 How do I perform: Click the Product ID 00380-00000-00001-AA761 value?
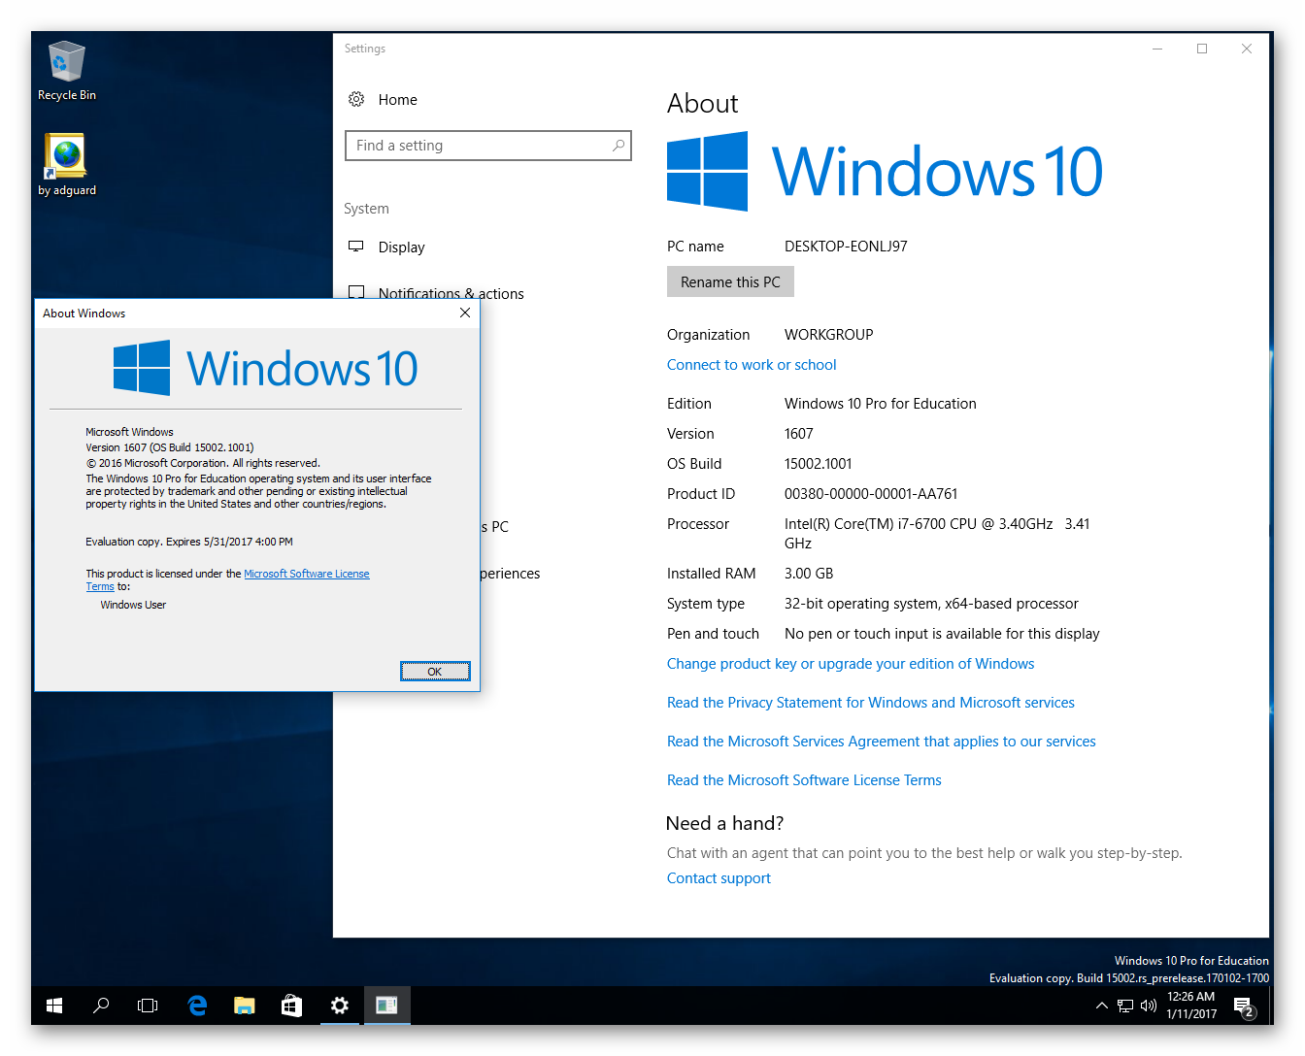click(x=871, y=494)
